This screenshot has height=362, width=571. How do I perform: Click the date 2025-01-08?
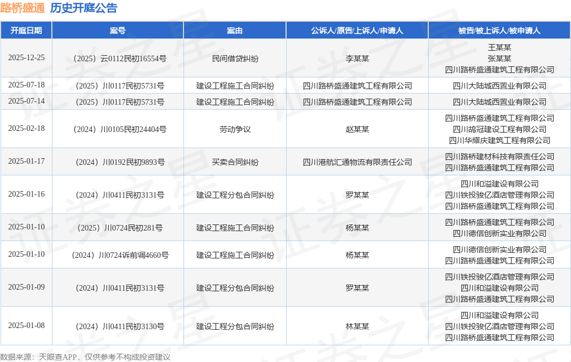point(26,326)
